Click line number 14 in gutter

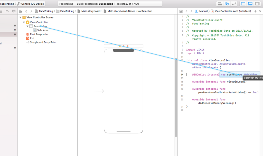(182, 75)
